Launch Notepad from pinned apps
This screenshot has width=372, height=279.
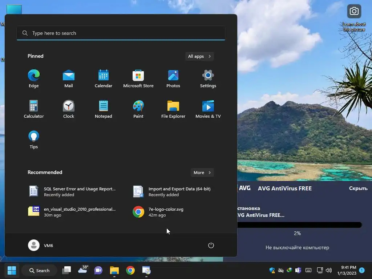[x=104, y=109]
